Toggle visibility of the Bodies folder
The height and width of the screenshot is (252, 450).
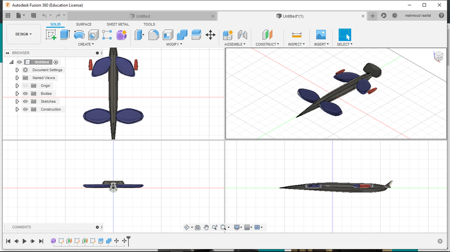(25, 94)
